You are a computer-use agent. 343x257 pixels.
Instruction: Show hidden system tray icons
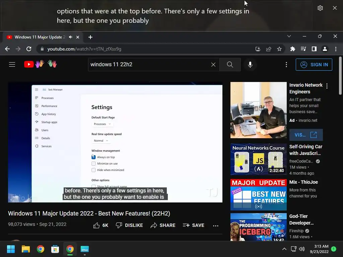(x=284, y=249)
